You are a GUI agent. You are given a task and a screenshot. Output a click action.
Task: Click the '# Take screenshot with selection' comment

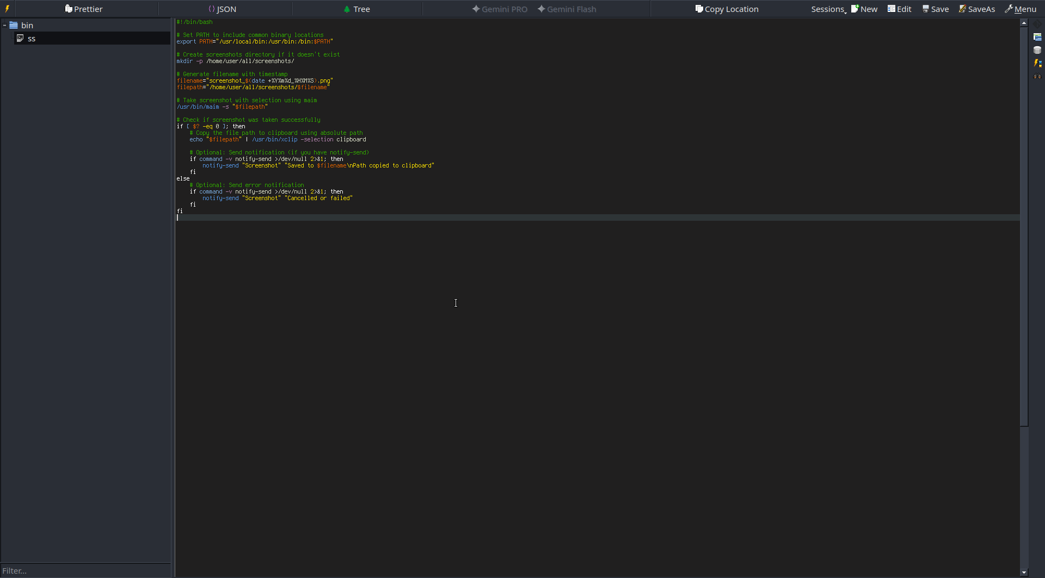pos(247,100)
